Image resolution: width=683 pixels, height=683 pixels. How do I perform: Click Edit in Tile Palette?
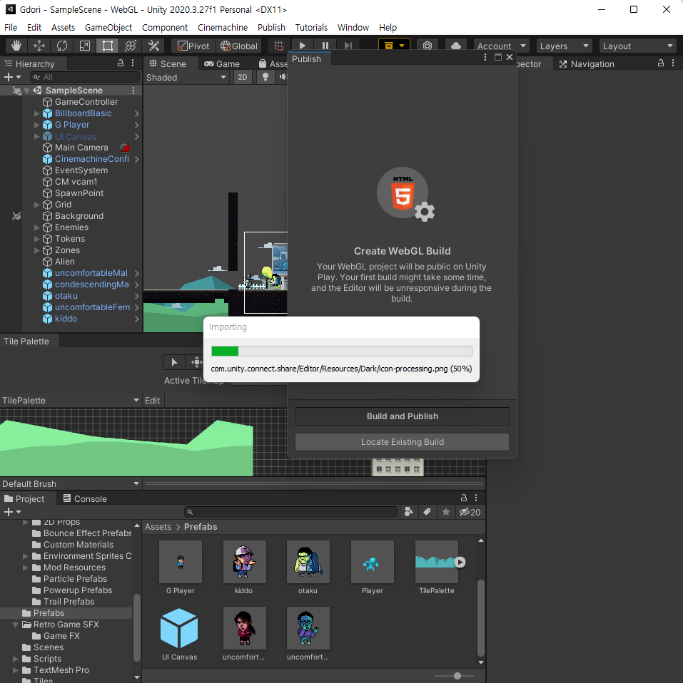(152, 400)
